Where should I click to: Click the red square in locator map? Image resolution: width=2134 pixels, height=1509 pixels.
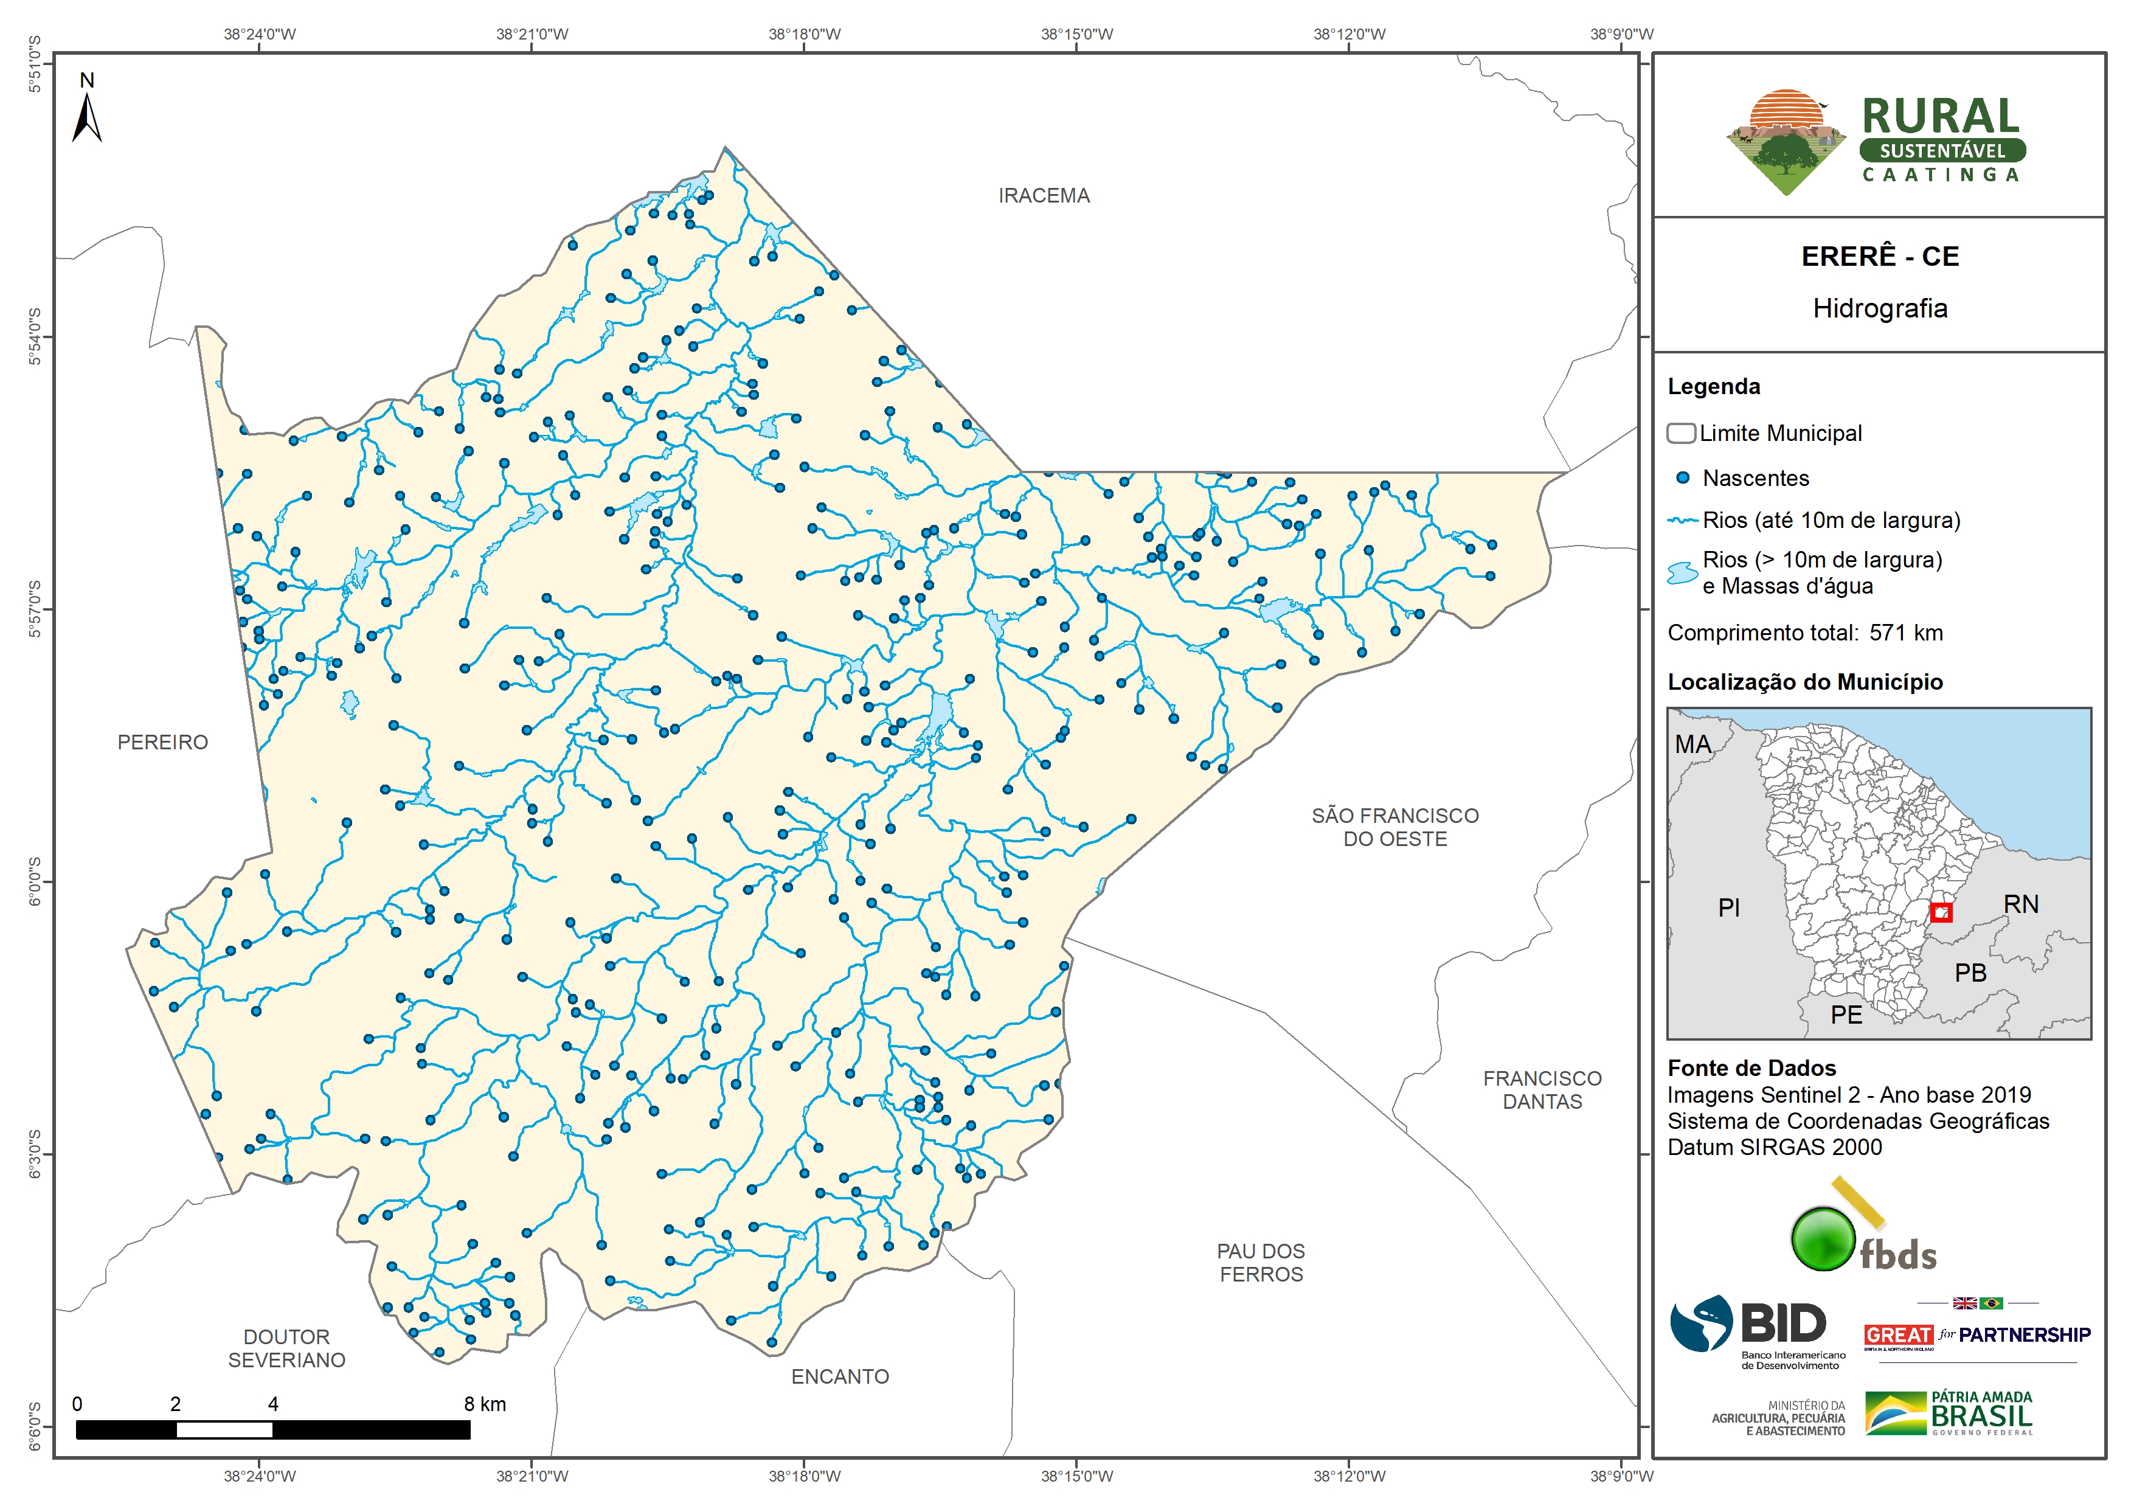pos(1941,912)
